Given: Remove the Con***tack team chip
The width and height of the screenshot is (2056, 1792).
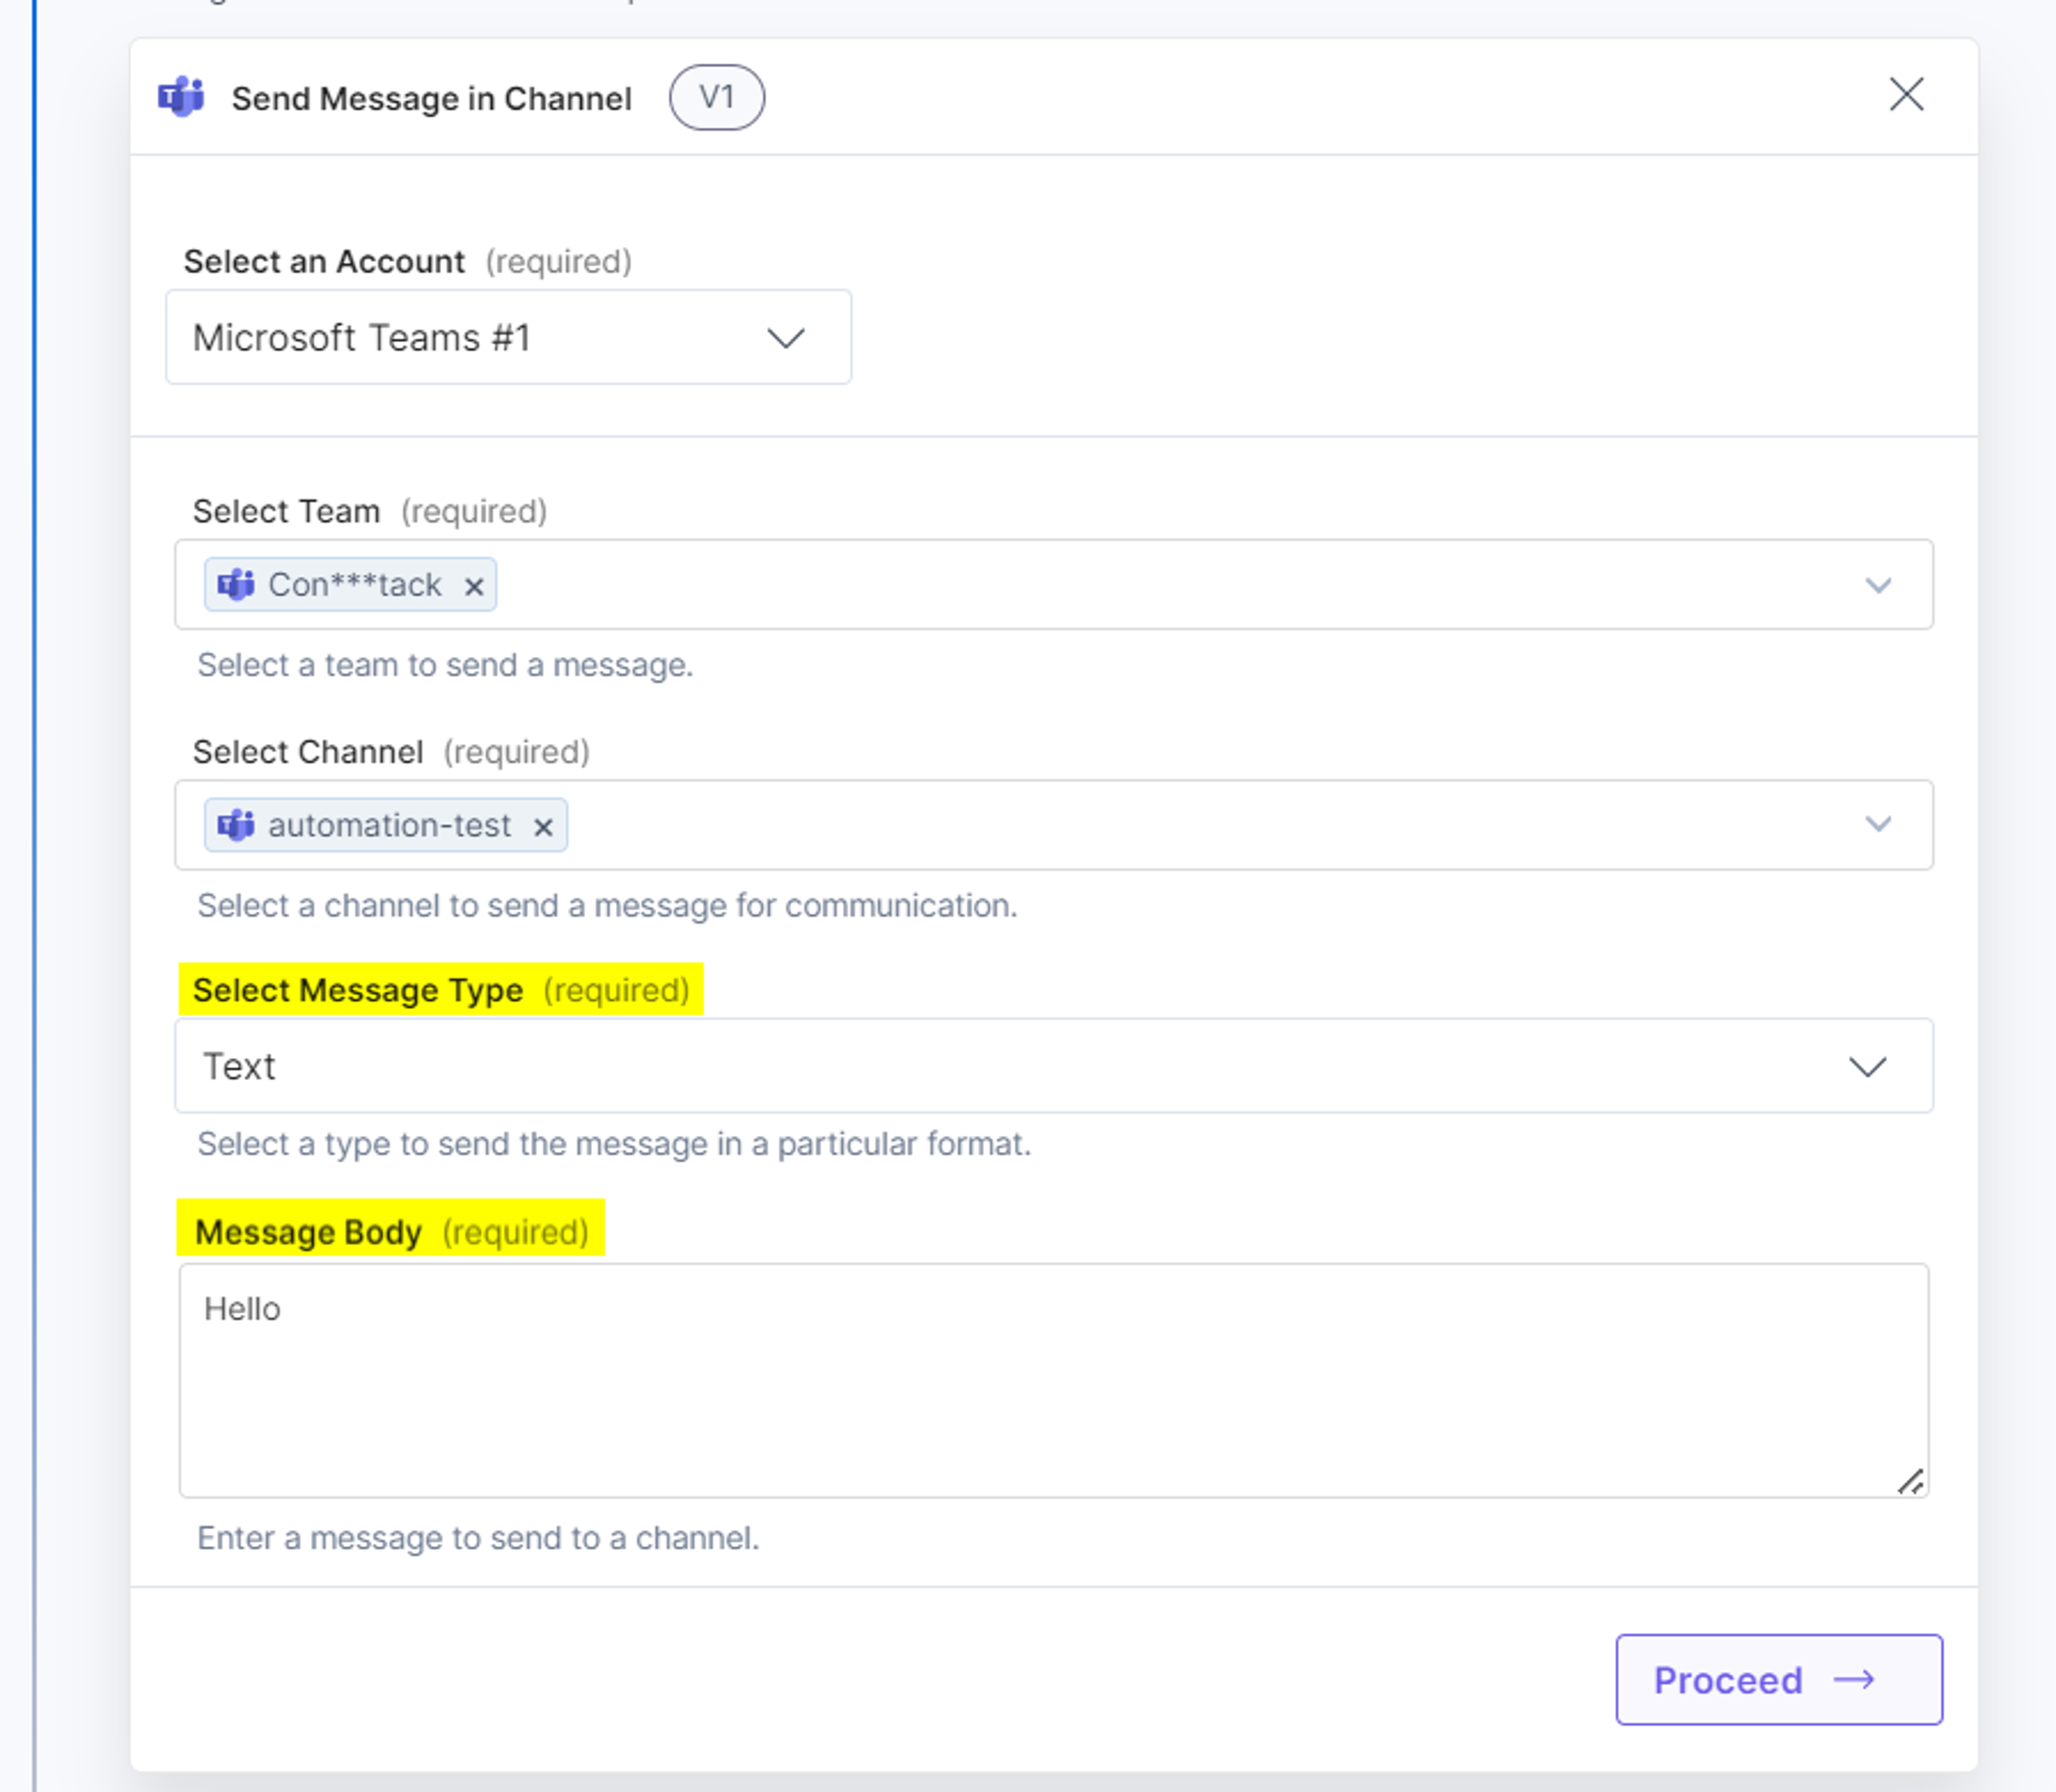Looking at the screenshot, I should [x=474, y=586].
